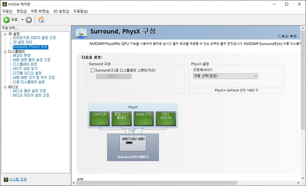Select Surround, PhysX 구성 tree item
306x186 pixels.
tap(30, 47)
